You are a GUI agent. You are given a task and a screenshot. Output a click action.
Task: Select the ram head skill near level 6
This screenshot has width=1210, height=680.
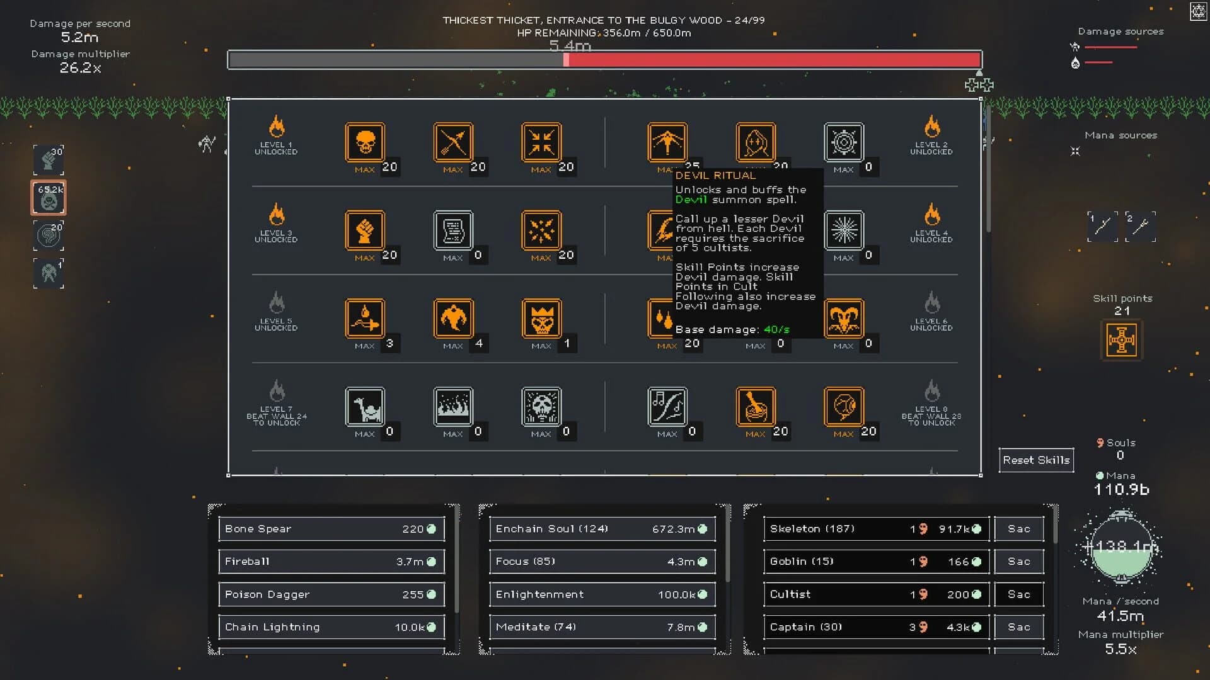click(844, 320)
